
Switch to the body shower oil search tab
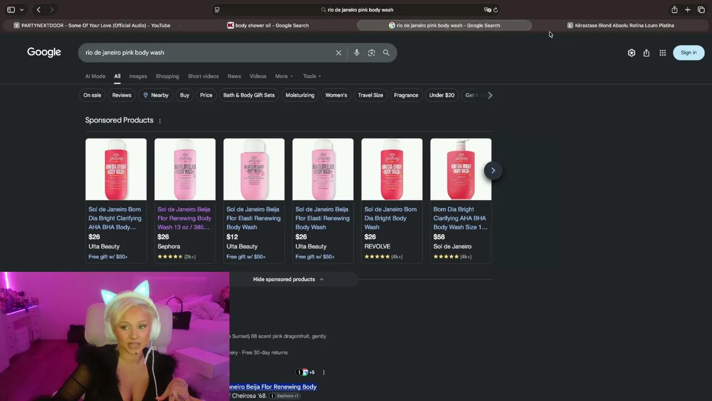coord(268,25)
